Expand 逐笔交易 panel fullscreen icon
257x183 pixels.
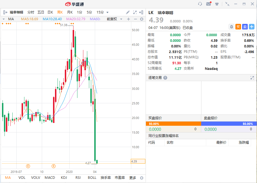(252, 78)
